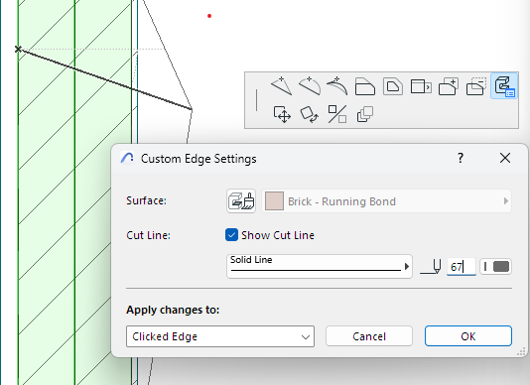Open the Brick - Running Bond surface selector
530x385 pixels.
387,201
